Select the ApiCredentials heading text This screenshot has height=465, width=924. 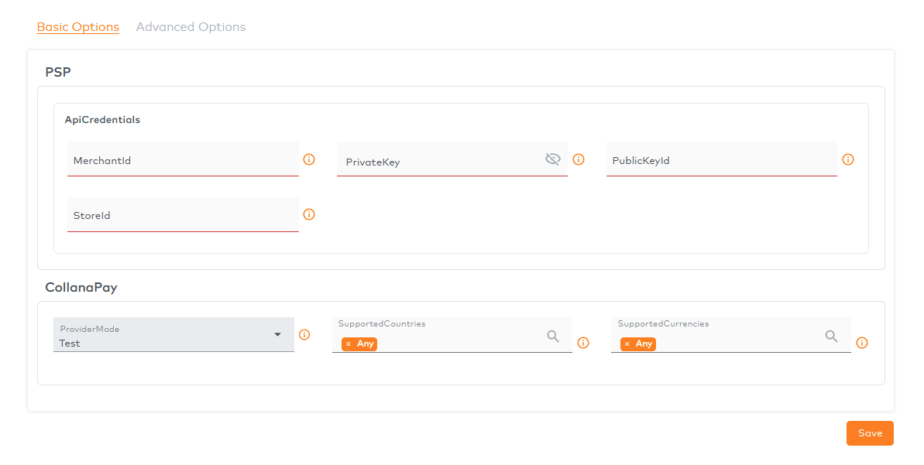point(102,119)
